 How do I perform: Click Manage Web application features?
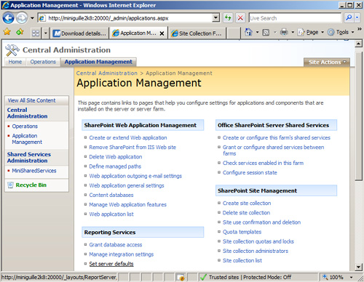pos(127,204)
